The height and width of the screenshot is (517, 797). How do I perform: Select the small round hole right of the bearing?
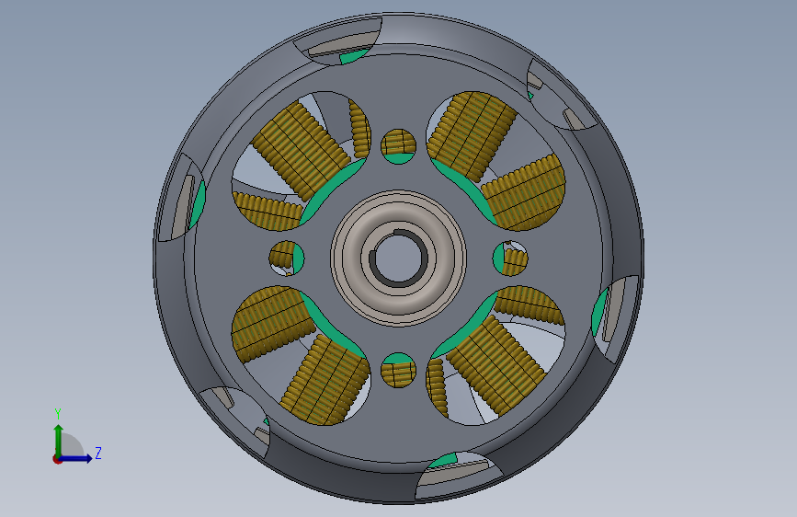click(510, 258)
